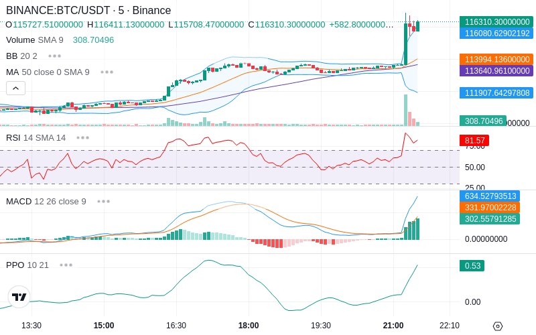Click the 21:00 time axis label
536x335 pixels.
(393, 326)
